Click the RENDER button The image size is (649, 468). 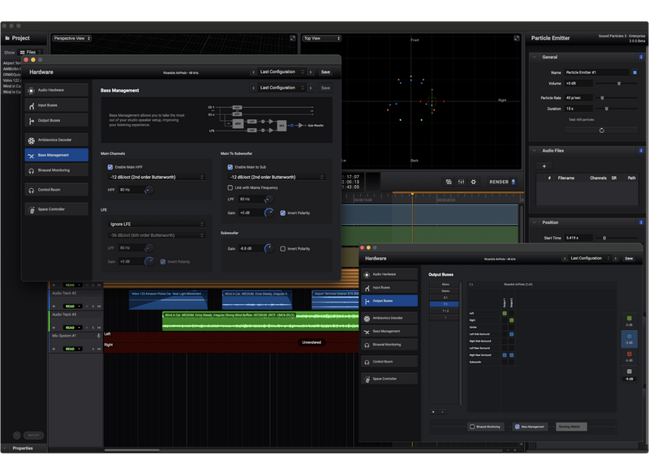point(499,182)
